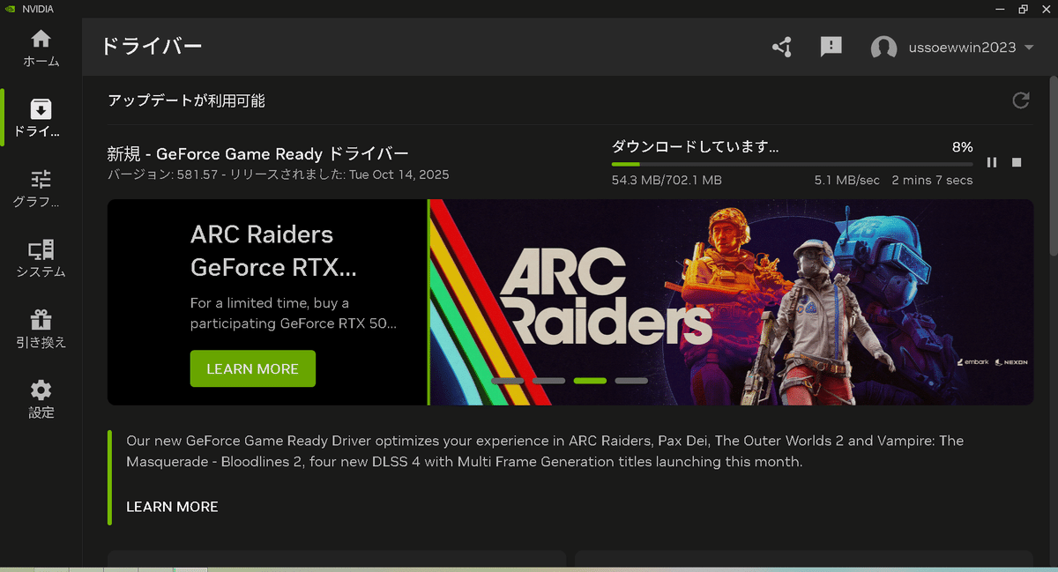Click the download progress bar
This screenshot has height=572, width=1058.
tap(793, 164)
